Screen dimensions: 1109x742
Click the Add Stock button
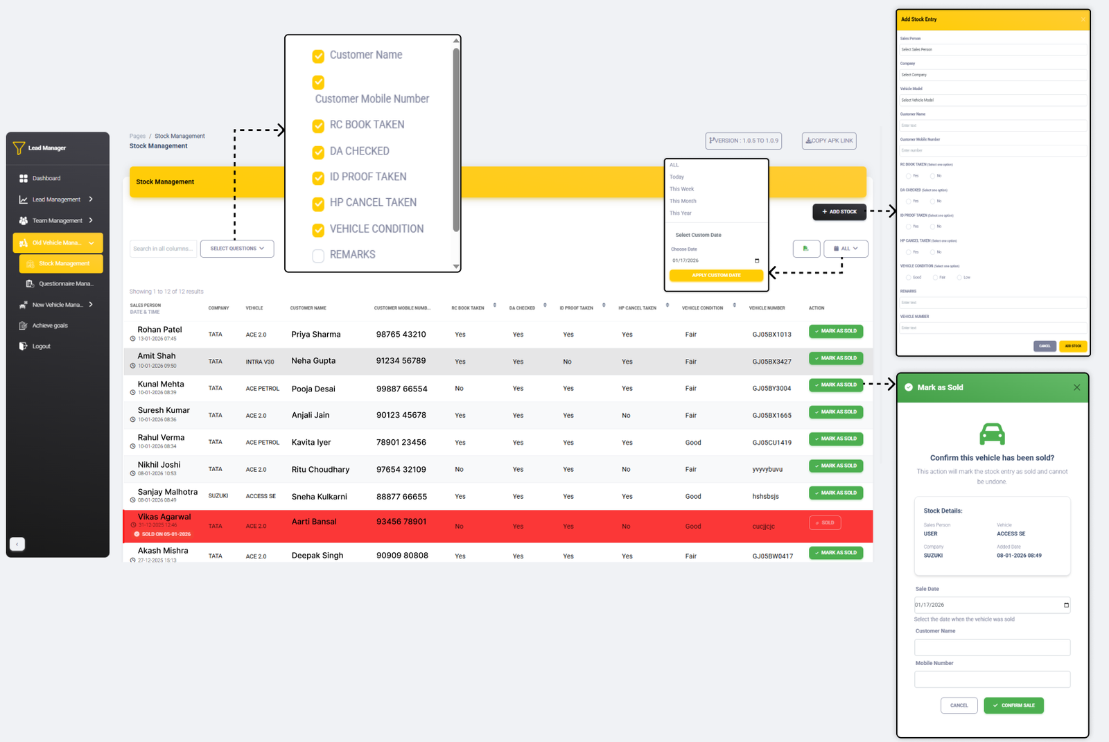[839, 212]
